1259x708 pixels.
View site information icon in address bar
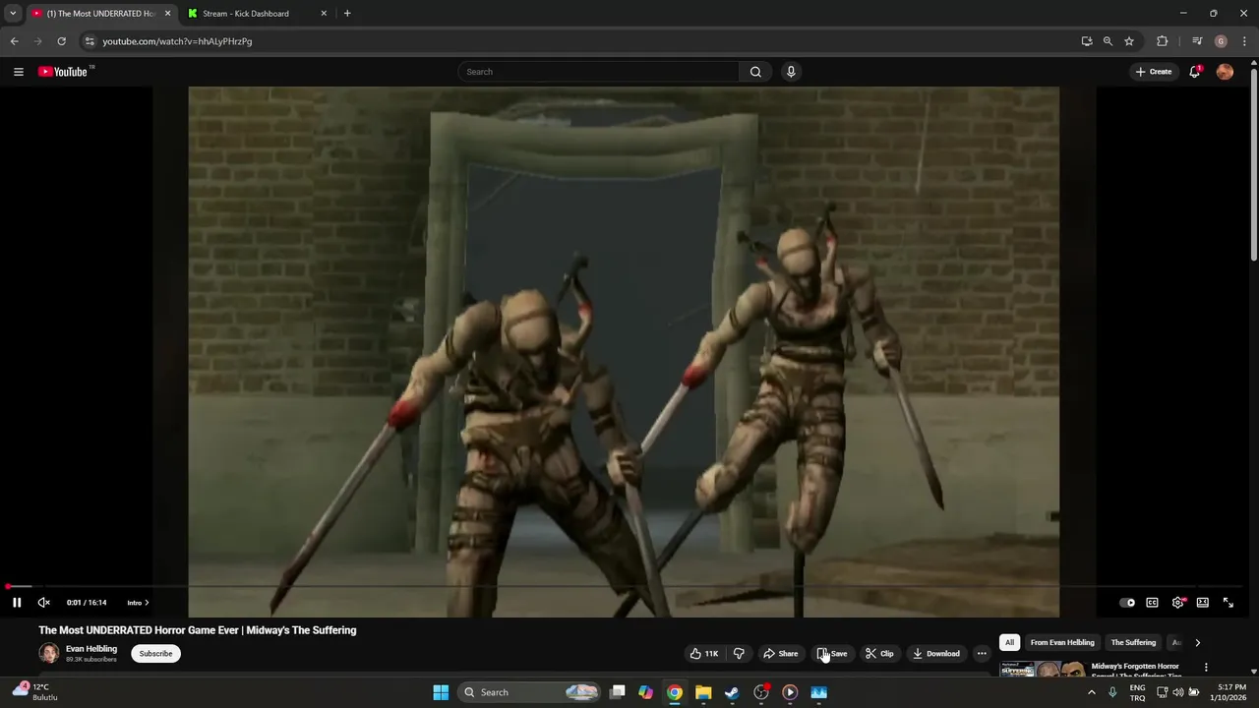pos(90,41)
